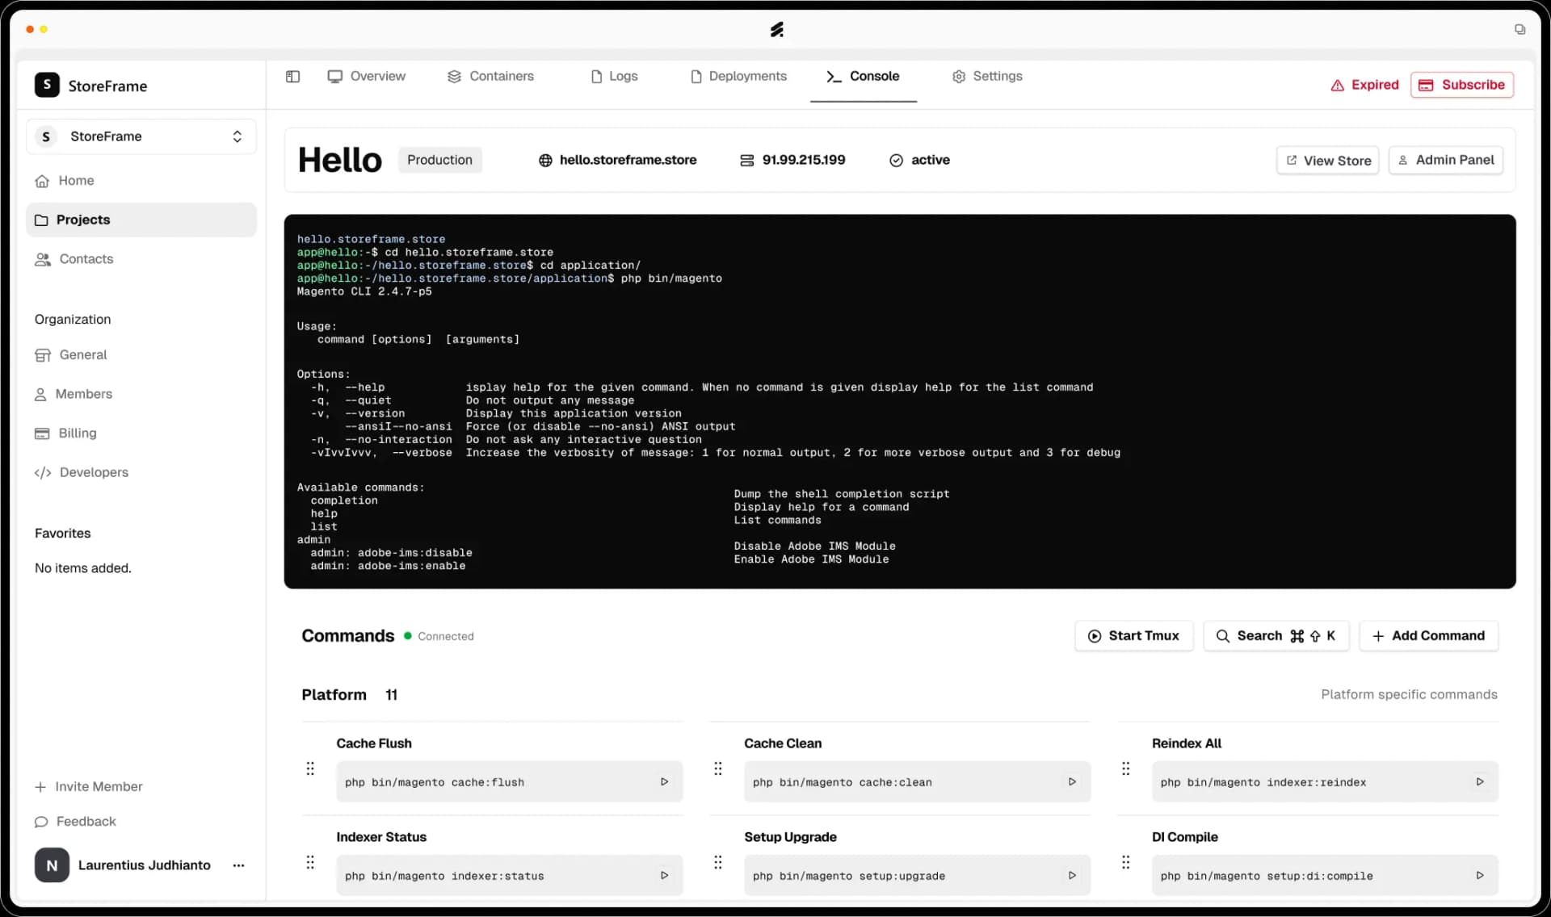The height and width of the screenshot is (917, 1551).
Task: Open the Admin Panel
Action: (1445, 160)
